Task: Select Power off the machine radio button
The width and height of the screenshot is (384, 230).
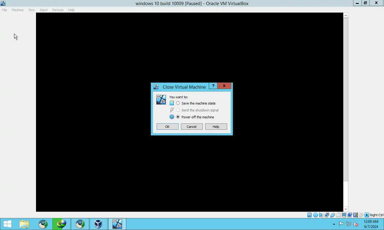Action: tap(178, 117)
